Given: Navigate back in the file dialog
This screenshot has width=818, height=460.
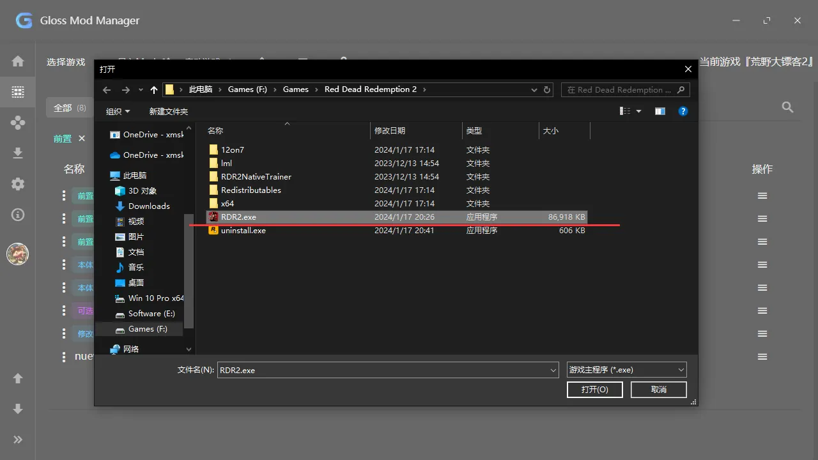Looking at the screenshot, I should coord(107,90).
